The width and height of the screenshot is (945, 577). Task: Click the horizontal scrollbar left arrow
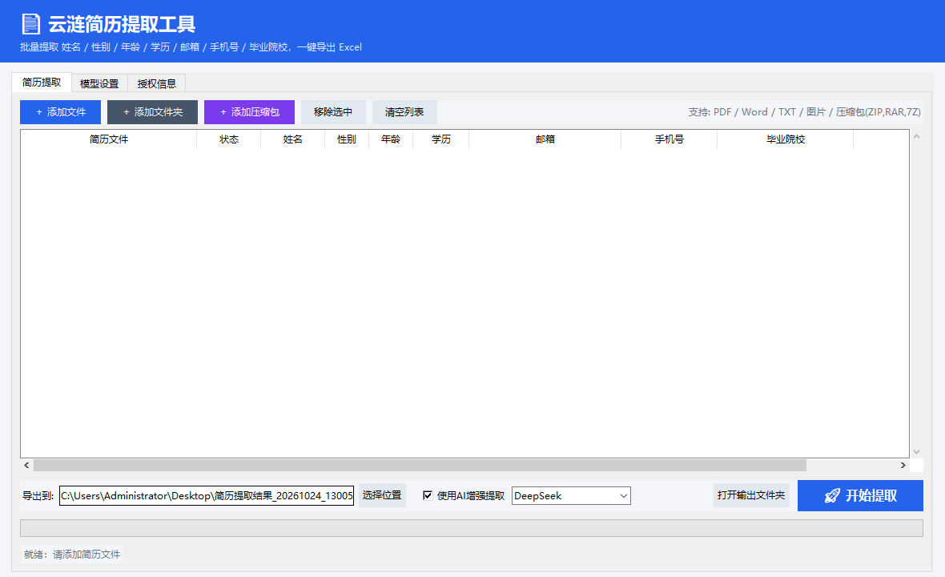click(x=26, y=465)
